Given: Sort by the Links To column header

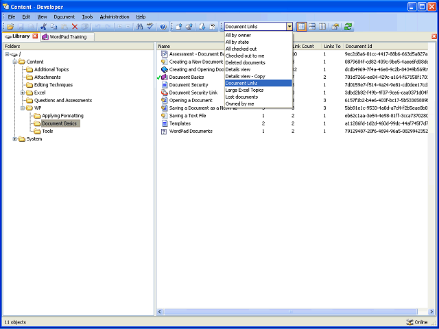Looking at the screenshot, I should pyautogui.click(x=332, y=46).
